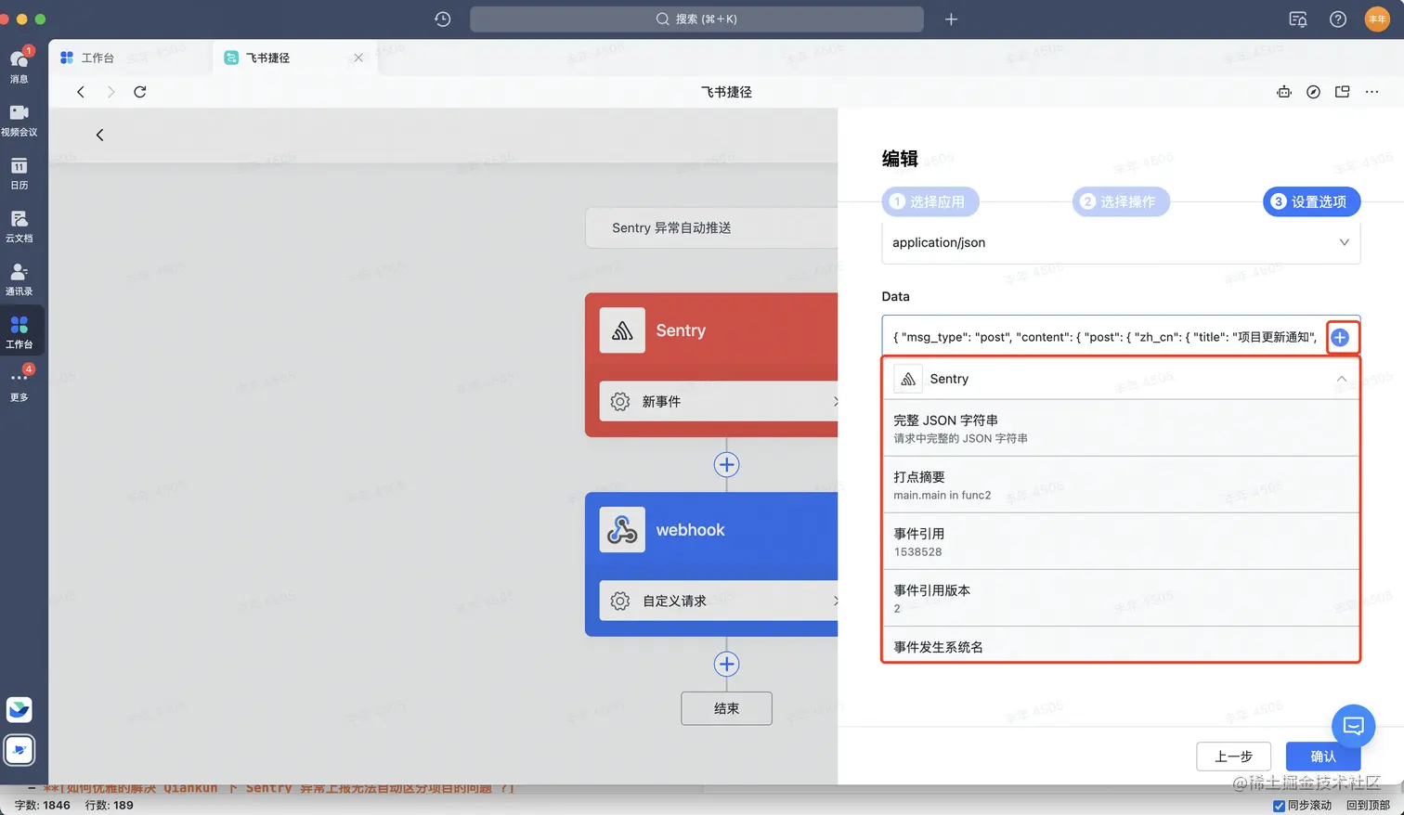Click the flow name 'Sentry 异常自动推送' field
The height and width of the screenshot is (815, 1404).
point(711,227)
